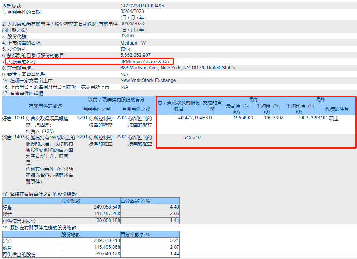
Task: Open event code 1403 in short position row
Action: click(x=19, y=137)
